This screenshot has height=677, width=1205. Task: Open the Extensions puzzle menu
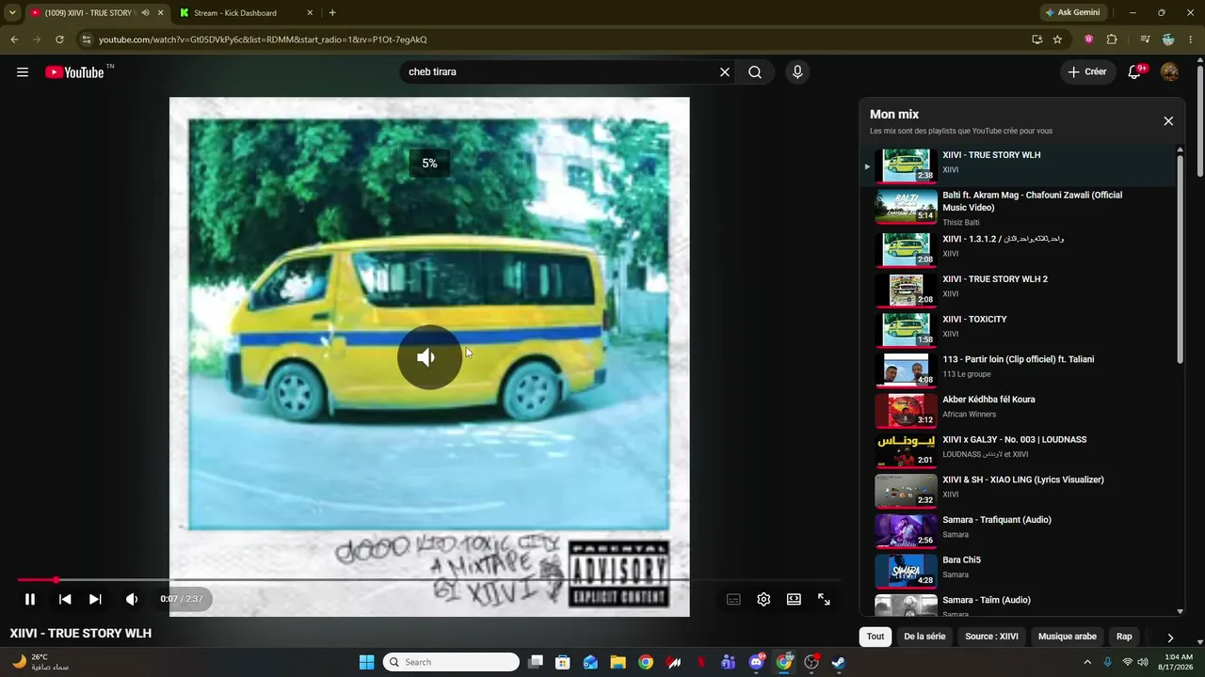coord(1112,39)
